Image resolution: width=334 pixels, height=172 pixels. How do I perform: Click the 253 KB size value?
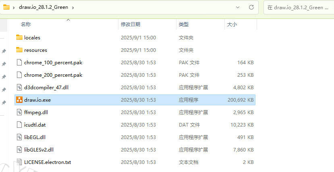pyautogui.click(x=245, y=75)
